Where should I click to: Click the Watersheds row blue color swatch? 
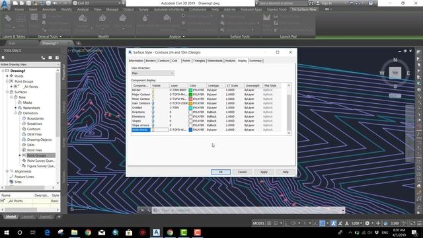coord(190,130)
